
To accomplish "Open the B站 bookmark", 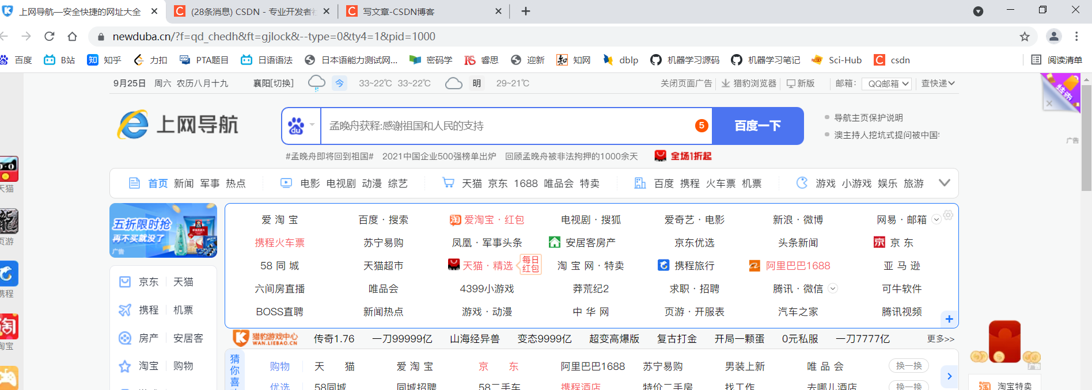I will 60,60.
